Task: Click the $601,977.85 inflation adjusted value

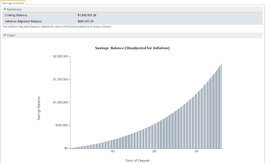Action: pyautogui.click(x=86, y=21)
